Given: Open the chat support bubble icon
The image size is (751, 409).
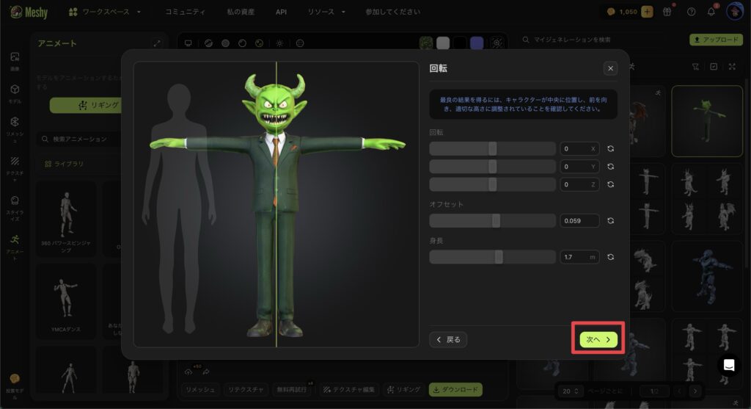Looking at the screenshot, I should [729, 365].
